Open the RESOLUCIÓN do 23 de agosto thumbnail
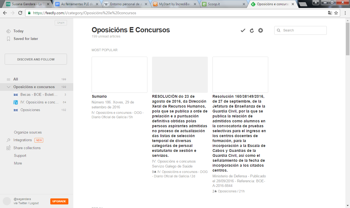The image size is (350, 208). (x=180, y=75)
